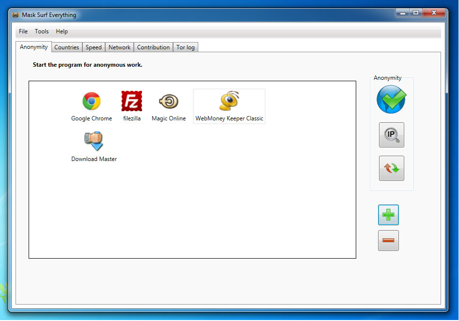Click the Magic Online label text
Viewport: 459px width, 321px height.
[x=169, y=118]
